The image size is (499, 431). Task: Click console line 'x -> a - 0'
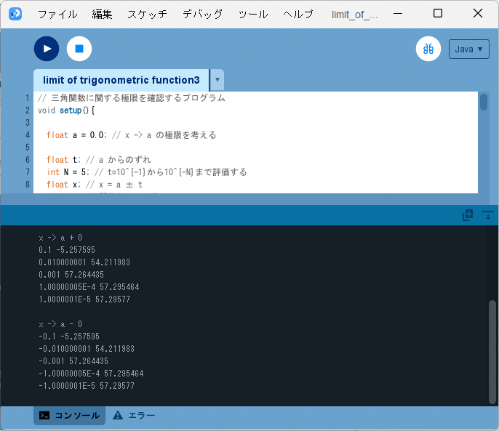60,324
